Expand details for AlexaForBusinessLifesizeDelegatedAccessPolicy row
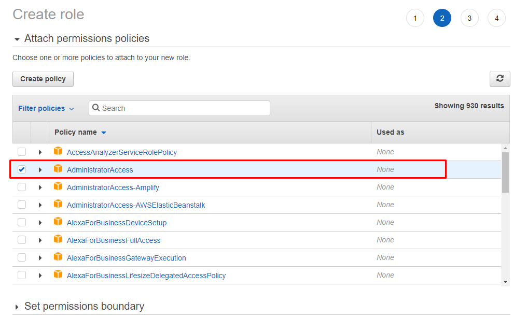The height and width of the screenshot is (318, 527). point(40,276)
